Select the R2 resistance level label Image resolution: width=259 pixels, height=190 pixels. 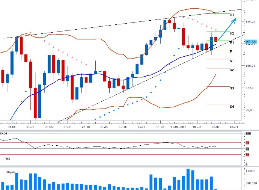point(232,33)
